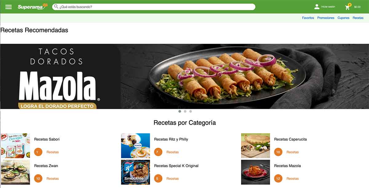369x188 pixels.
Task: Click the search magnifier icon
Action: tap(56, 6)
